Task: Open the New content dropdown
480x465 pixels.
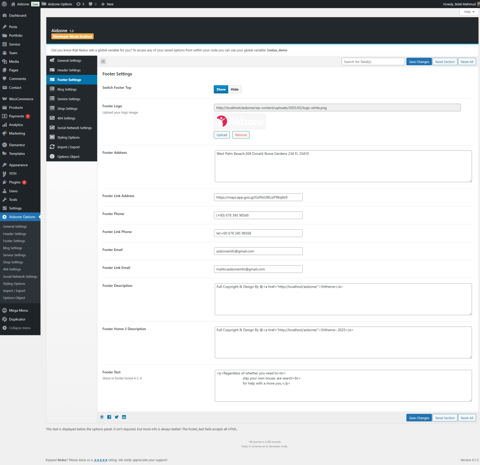Action: pyautogui.click(x=107, y=4)
